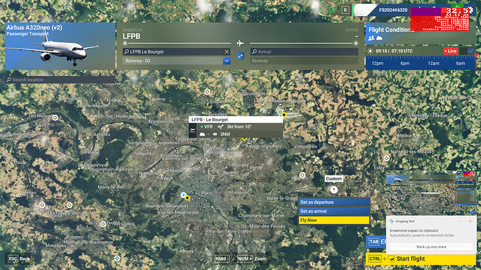
Task: Open the Runway - 03 dropdown
Action: [x=227, y=61]
